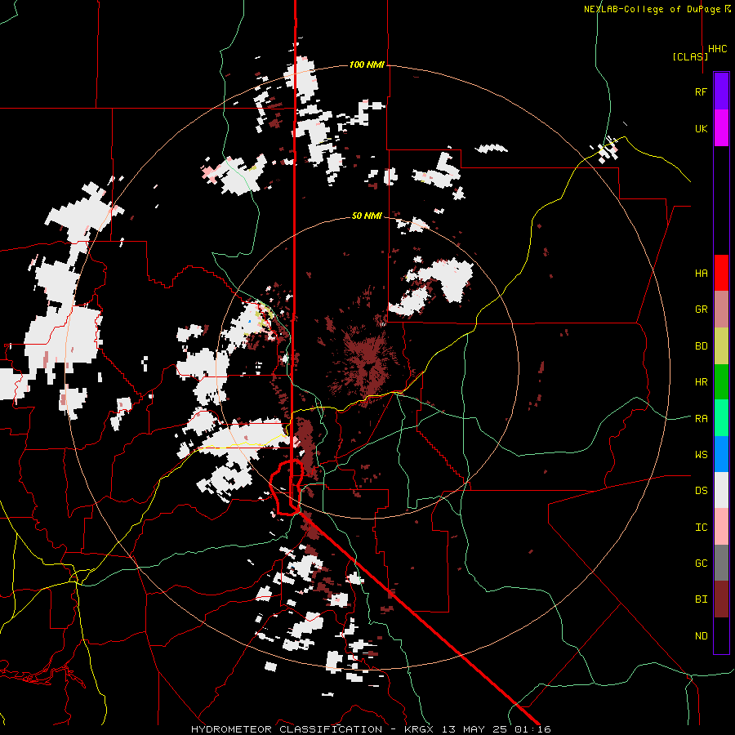Select the BI brown legend swatch
This screenshot has width=735, height=735.
(x=721, y=599)
